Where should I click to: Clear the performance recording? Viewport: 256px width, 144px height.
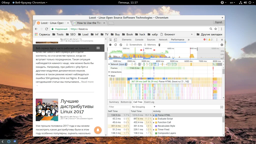(121, 45)
